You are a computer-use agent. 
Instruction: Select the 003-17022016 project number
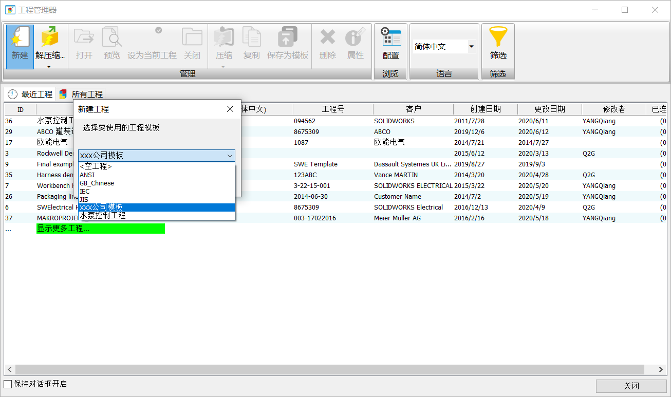pyautogui.click(x=315, y=218)
